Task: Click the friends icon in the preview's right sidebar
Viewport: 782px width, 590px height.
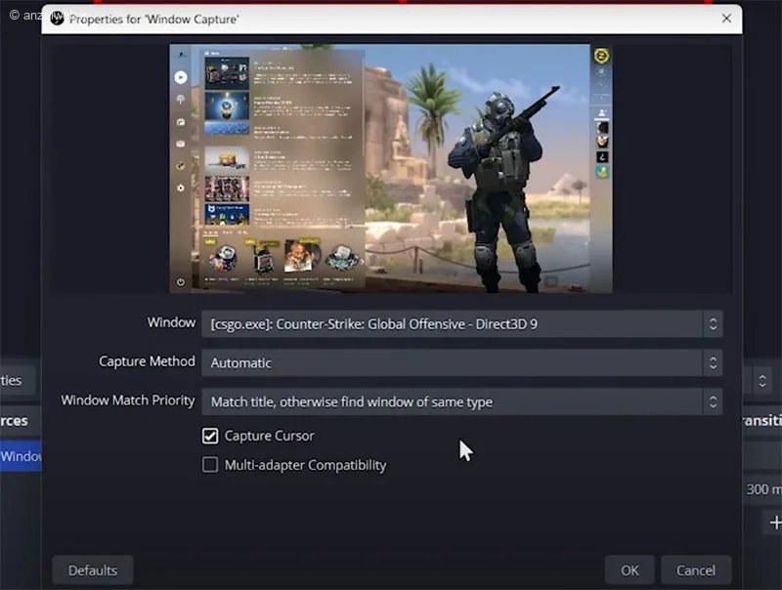Action: pyautogui.click(x=602, y=112)
